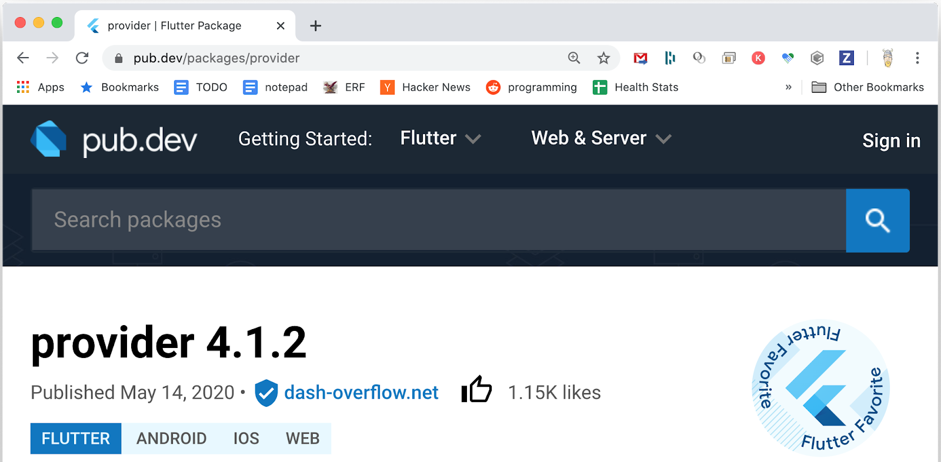
Task: Open the Hacker News bookmark
Action: tap(425, 87)
